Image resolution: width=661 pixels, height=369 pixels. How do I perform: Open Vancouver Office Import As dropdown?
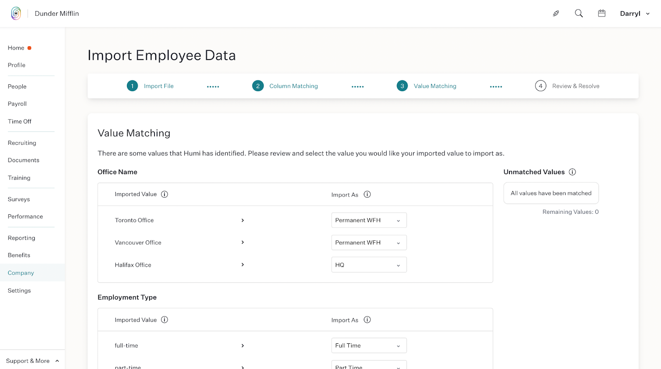click(369, 243)
